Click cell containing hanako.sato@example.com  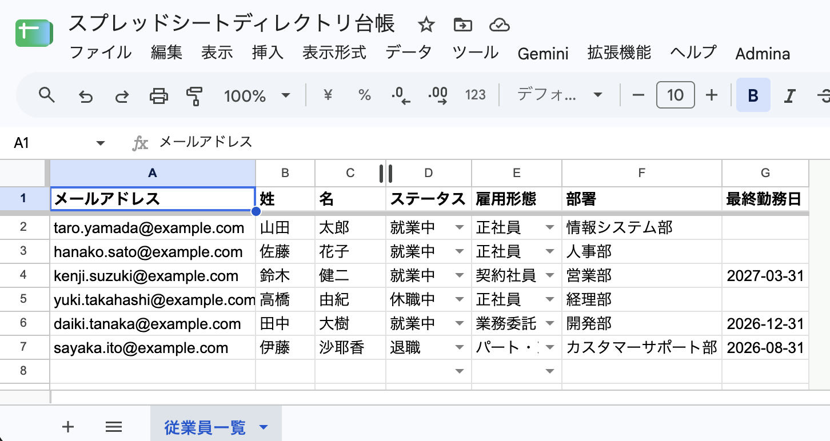click(x=153, y=252)
